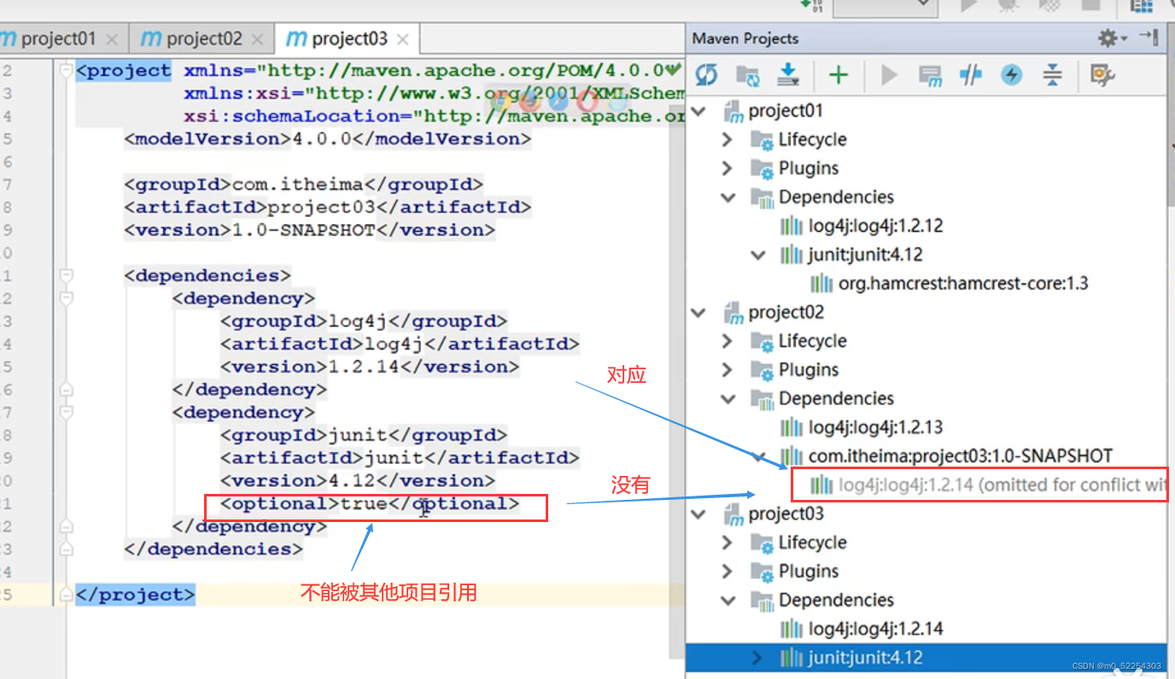
Task: Click Run Maven Build play icon
Action: click(889, 75)
